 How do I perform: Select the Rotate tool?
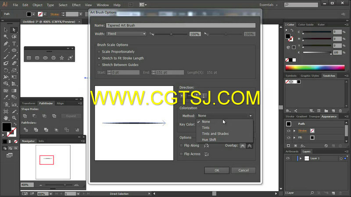click(6, 70)
